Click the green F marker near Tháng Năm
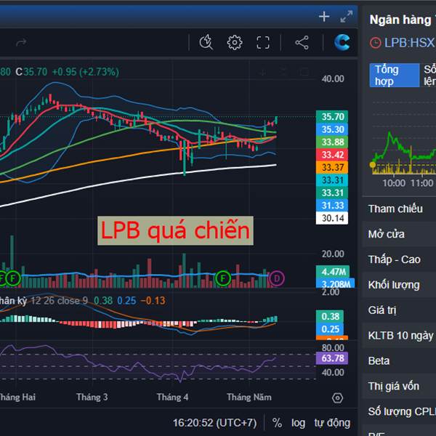The height and width of the screenshot is (436, 436). (x=223, y=278)
